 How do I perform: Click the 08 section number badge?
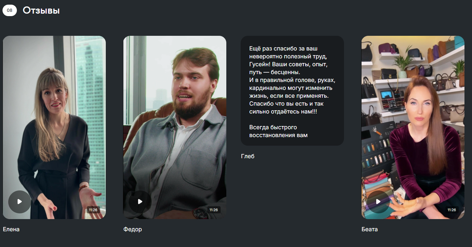(10, 10)
